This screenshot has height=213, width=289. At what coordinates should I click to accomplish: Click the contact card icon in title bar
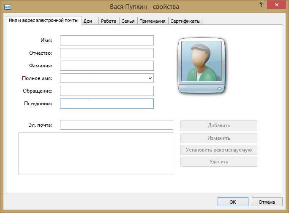pos(8,7)
